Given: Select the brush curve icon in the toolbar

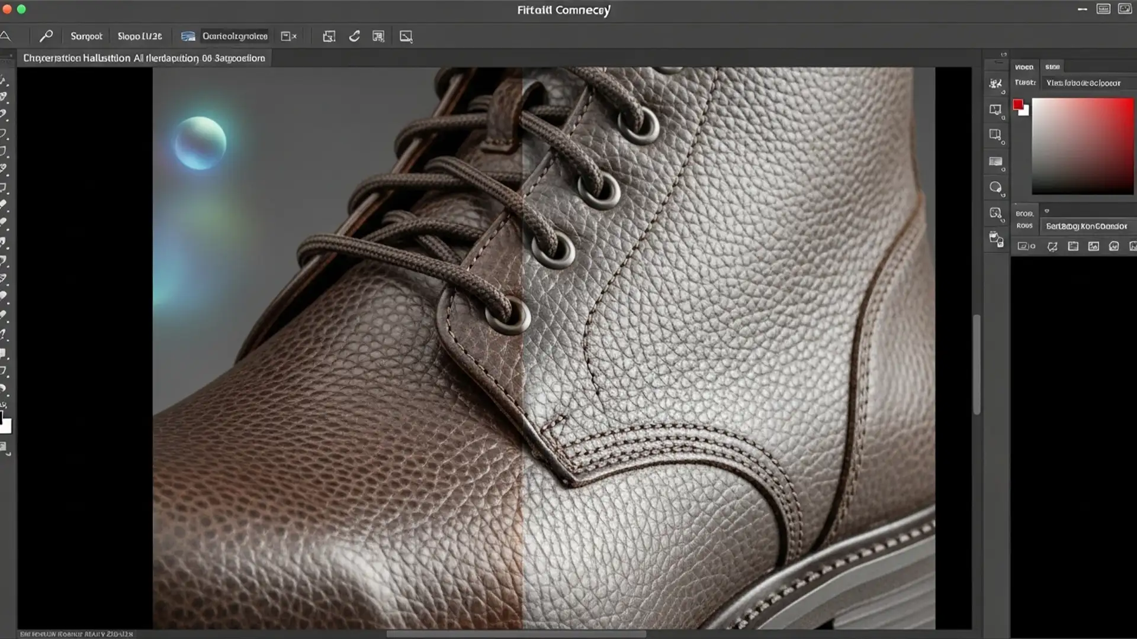Looking at the screenshot, I should point(354,35).
